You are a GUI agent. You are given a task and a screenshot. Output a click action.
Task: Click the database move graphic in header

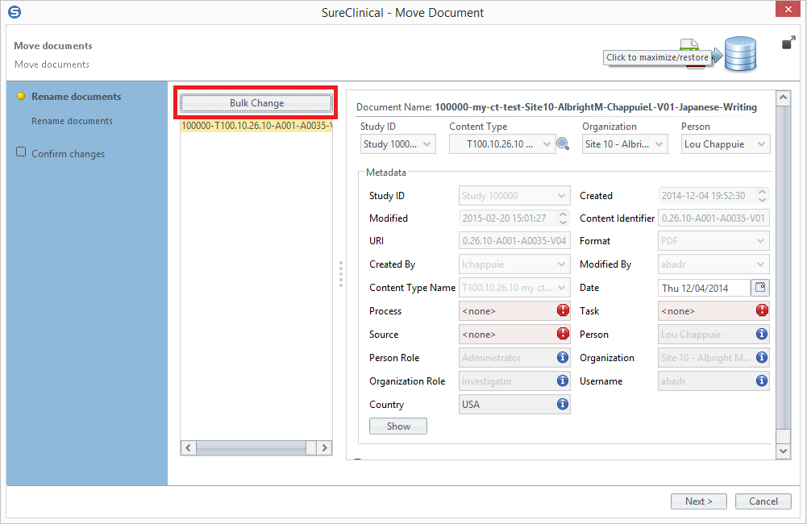(740, 53)
